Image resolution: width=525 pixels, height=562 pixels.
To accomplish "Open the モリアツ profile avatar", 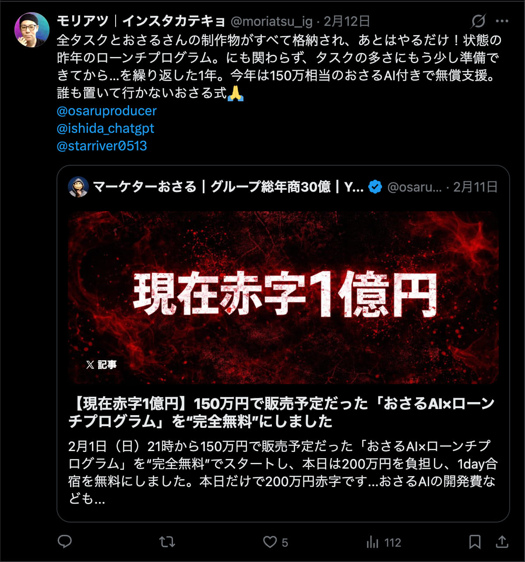I will [x=32, y=29].
